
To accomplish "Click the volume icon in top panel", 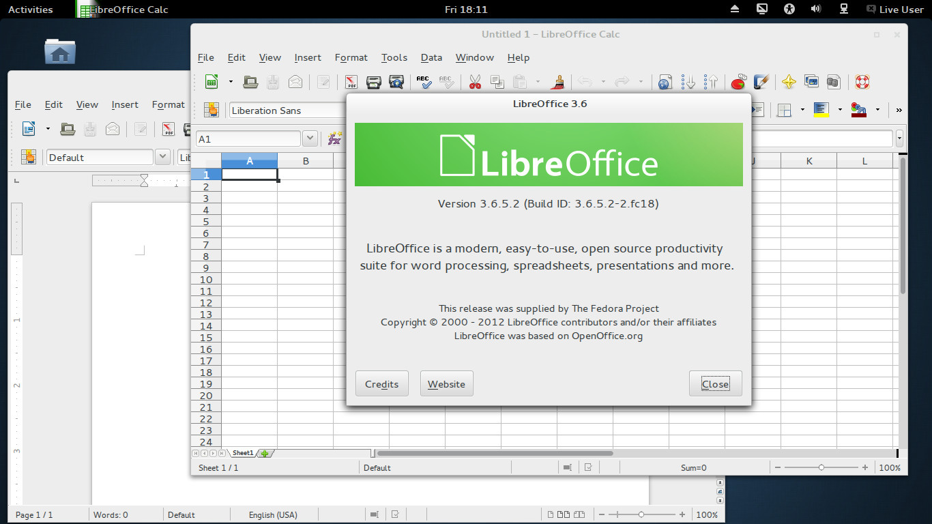I will click(815, 9).
